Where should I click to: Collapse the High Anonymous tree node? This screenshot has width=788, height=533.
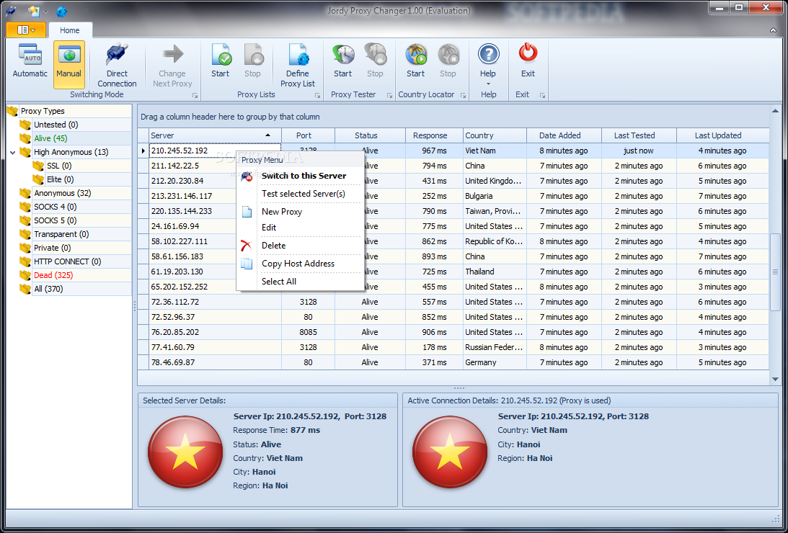[12, 152]
